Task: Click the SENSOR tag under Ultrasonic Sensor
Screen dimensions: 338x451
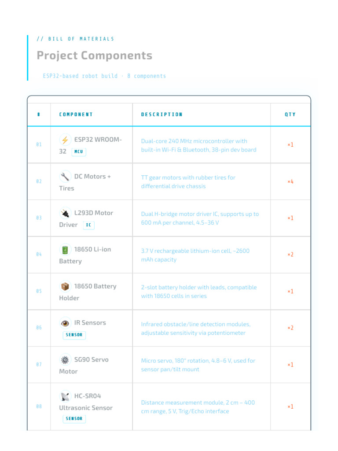Action: coord(74,418)
